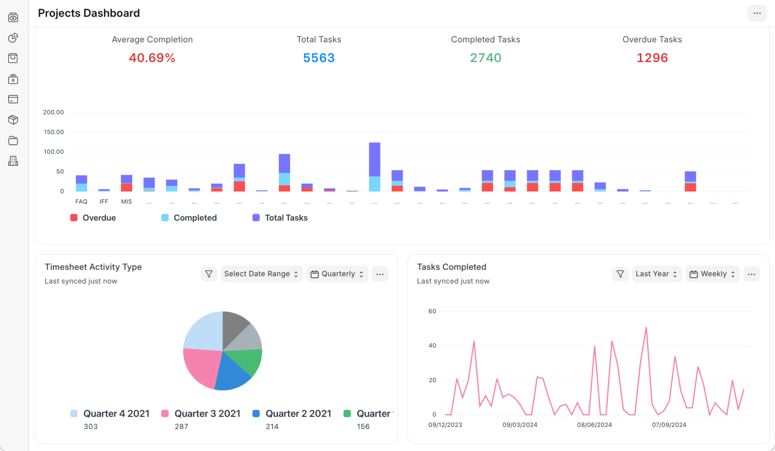Open the Timesheet Activity Type ellipsis menu
This screenshot has height=451, width=775.
pos(380,274)
